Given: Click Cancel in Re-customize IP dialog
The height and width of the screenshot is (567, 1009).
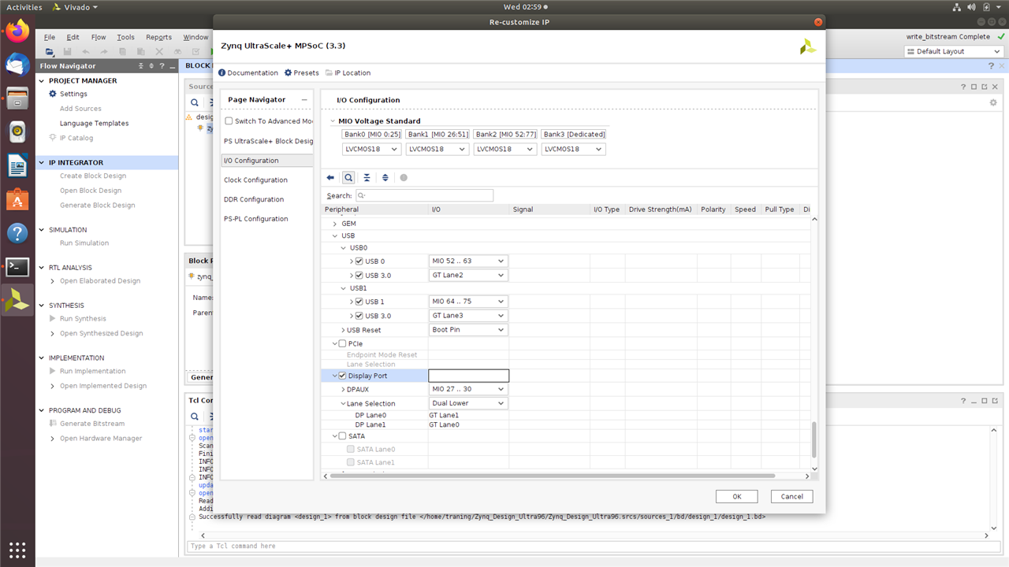Looking at the screenshot, I should pos(791,496).
